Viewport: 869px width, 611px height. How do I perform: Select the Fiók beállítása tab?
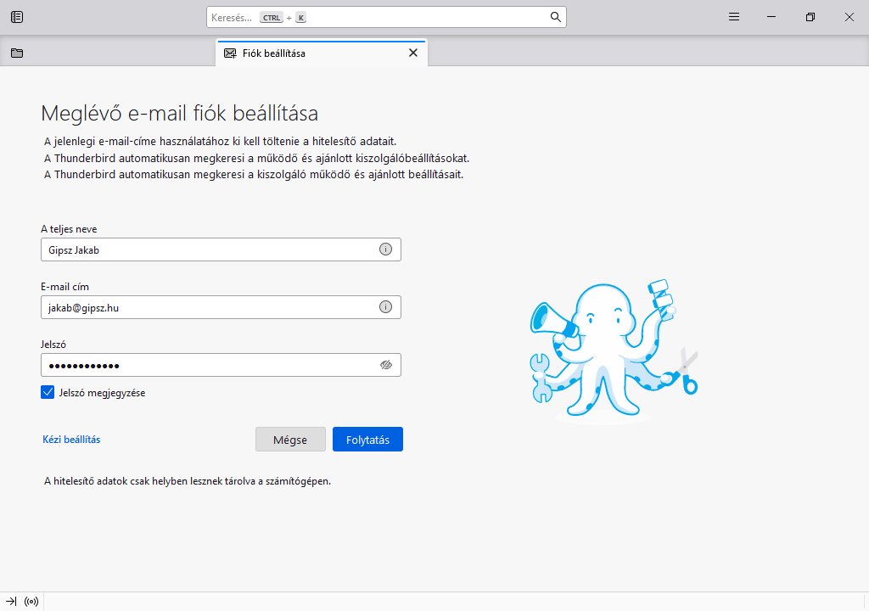(x=322, y=53)
